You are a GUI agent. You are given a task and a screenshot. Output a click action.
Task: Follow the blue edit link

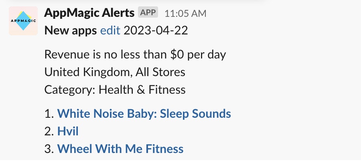click(110, 30)
